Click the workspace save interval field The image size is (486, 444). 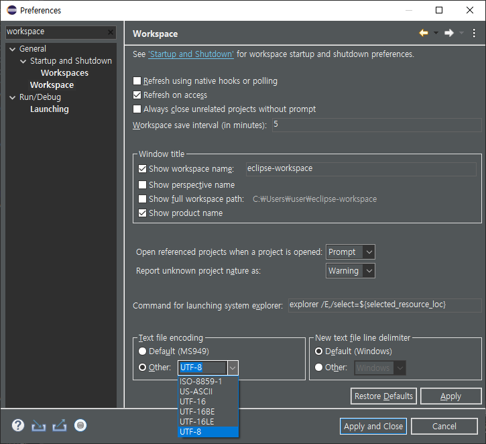point(377,125)
